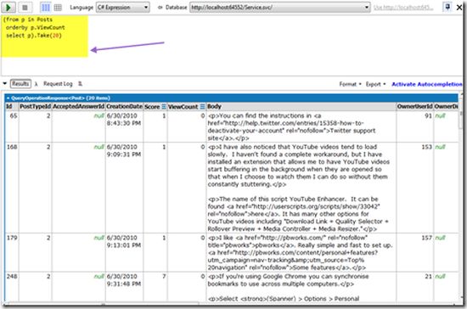Open the Format dropdown menu

[x=350, y=84]
